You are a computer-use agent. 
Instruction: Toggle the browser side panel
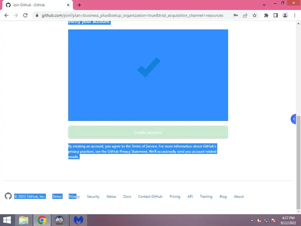pyautogui.click(x=276, y=15)
